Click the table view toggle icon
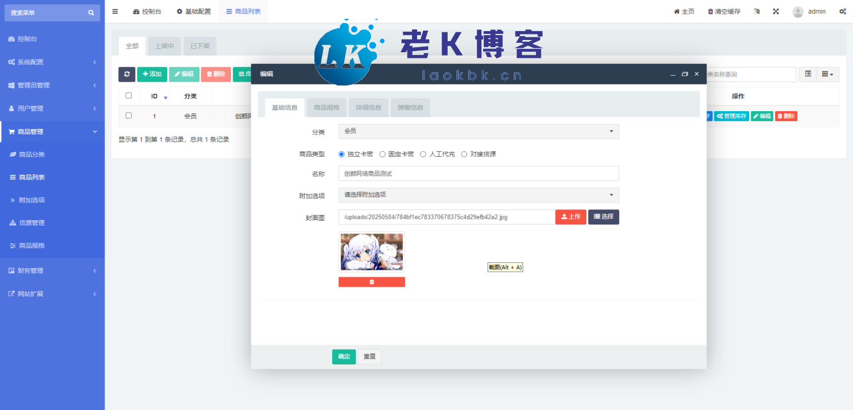Screen dimensions: 853x410 tap(808, 74)
